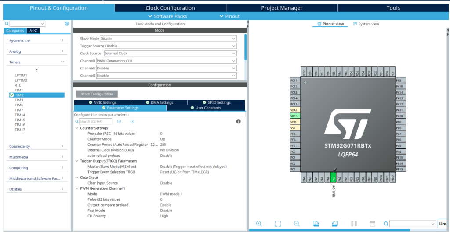Open the Channel1 mode dropdown
Screen dimensions: 450x232
click(167, 61)
